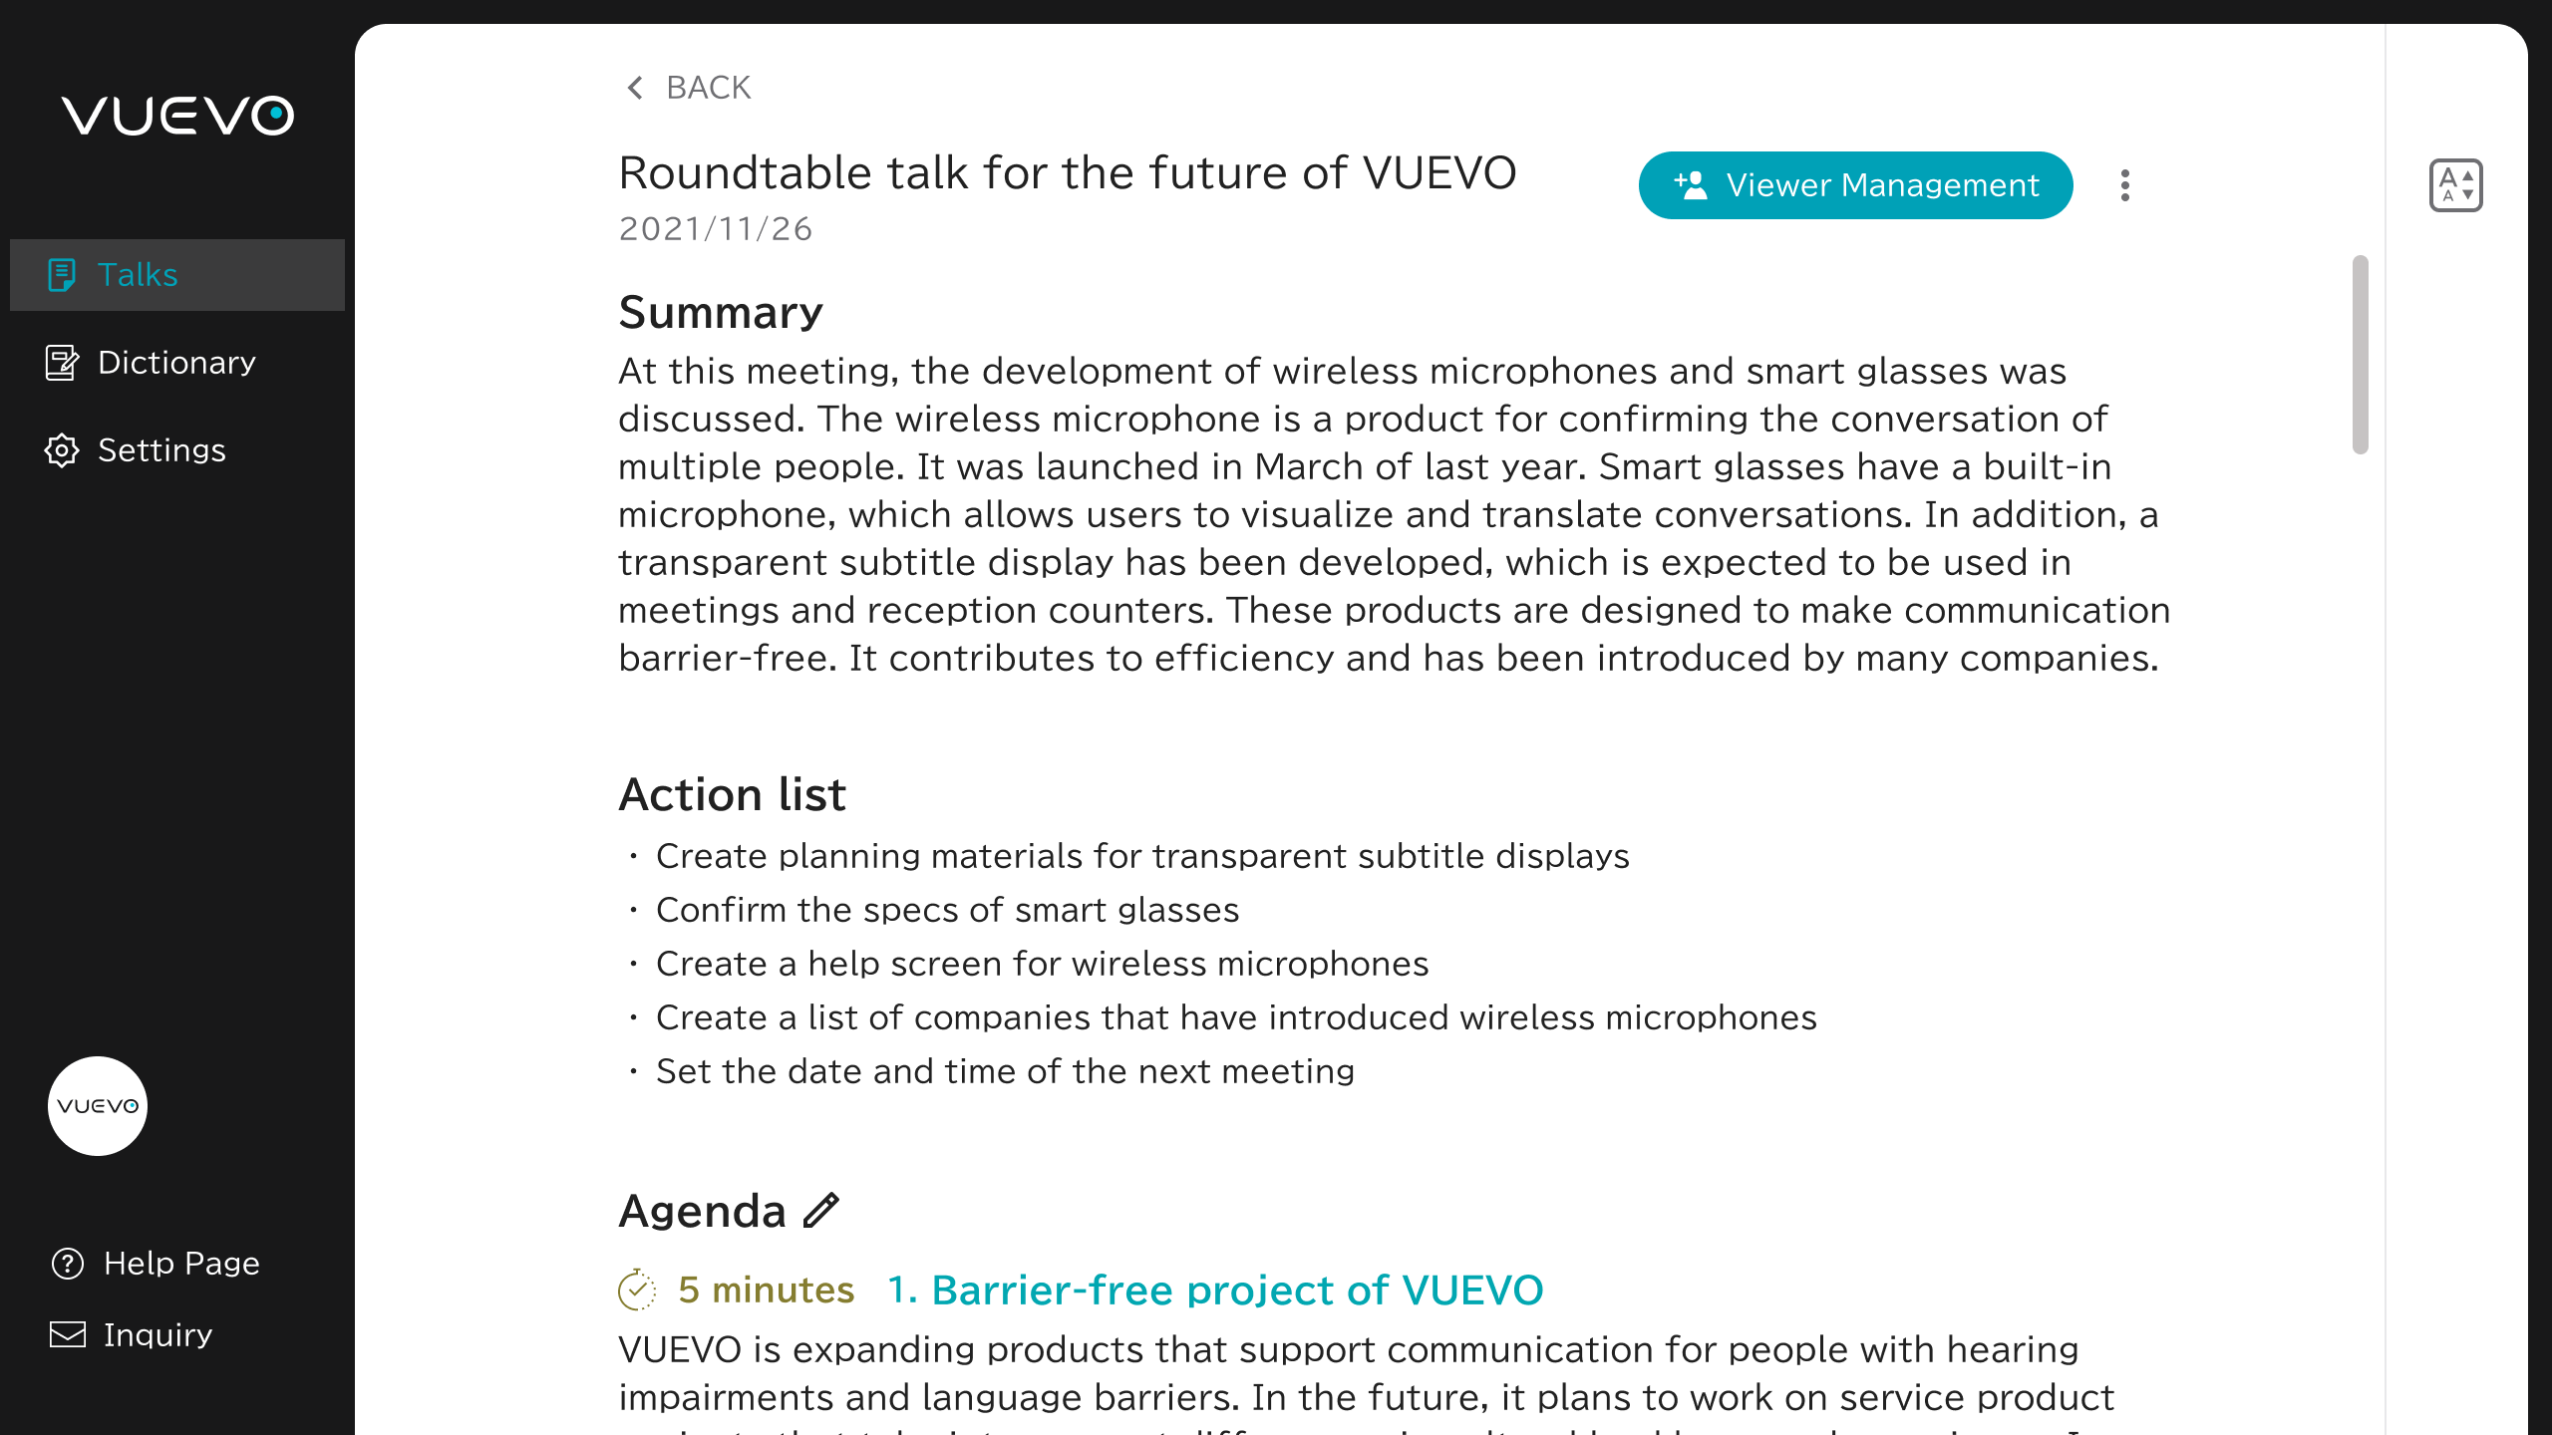Click the back chevron arrow next to BACK
This screenshot has height=1435, width=2552.
tap(634, 88)
